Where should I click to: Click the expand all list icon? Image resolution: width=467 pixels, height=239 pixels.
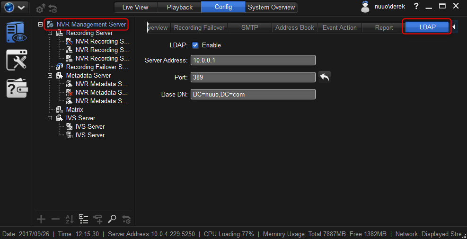84,219
